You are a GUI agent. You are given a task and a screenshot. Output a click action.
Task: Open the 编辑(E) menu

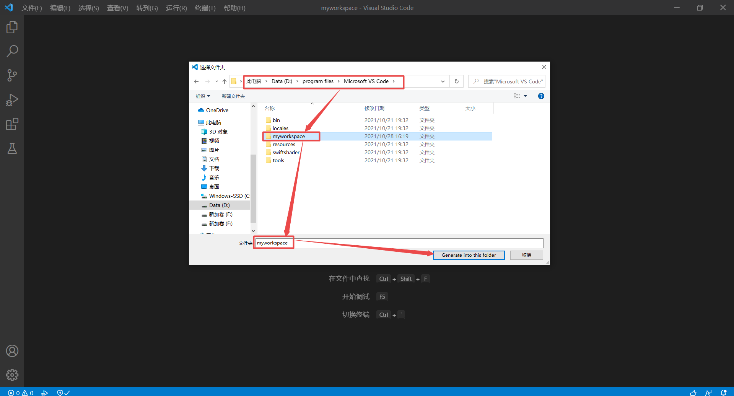(60, 8)
